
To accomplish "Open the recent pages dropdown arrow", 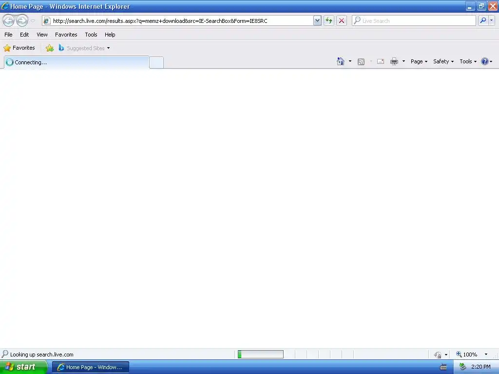I will click(33, 21).
